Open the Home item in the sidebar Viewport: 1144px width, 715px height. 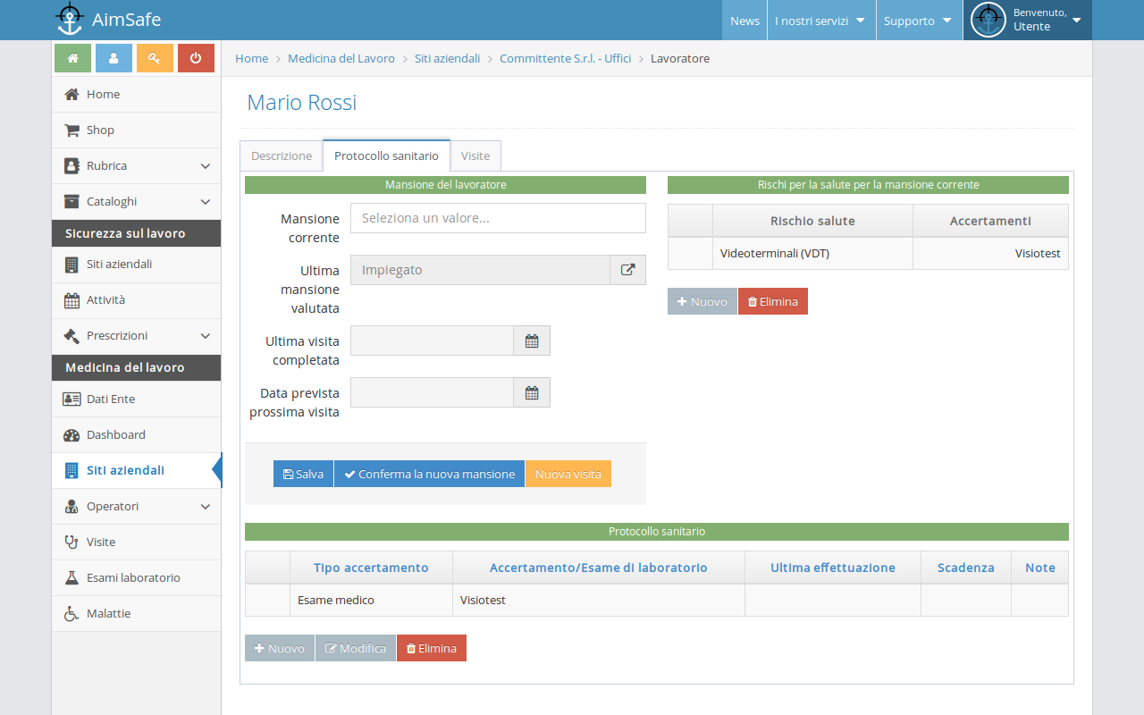point(136,95)
